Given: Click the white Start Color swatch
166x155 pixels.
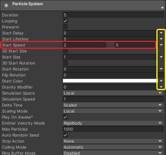Looking at the screenshot, I should coord(110,81).
